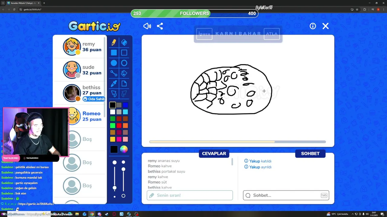Open the info icon beside exit
Viewport: 387px width, 217px height.
(313, 26)
